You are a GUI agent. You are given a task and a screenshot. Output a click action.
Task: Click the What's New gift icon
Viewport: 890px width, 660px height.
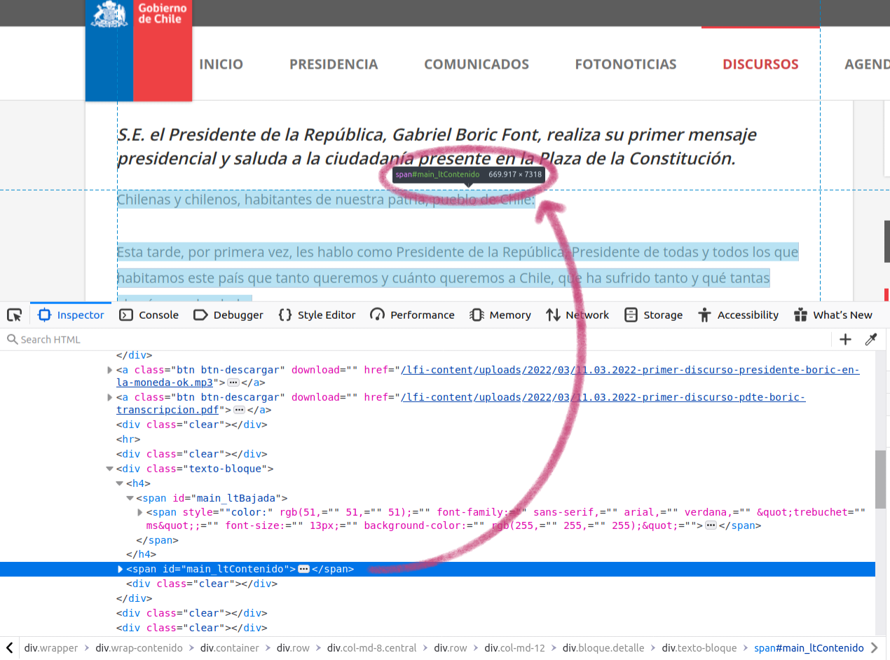(x=800, y=315)
